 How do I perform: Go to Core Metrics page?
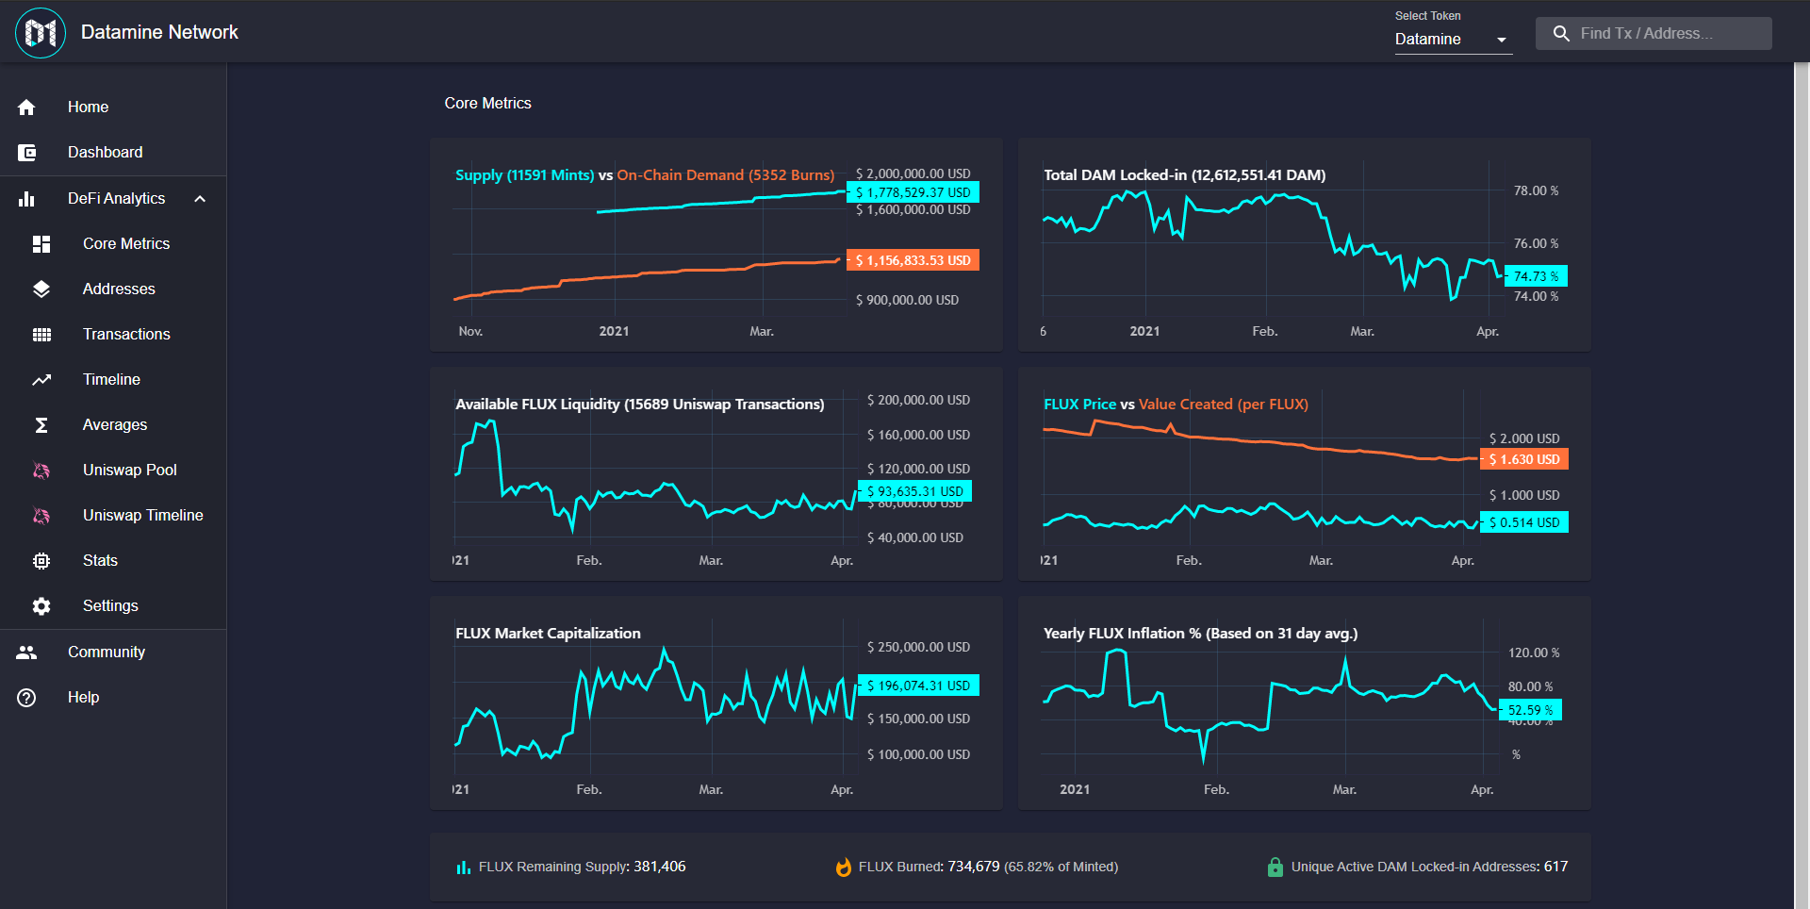point(113,244)
